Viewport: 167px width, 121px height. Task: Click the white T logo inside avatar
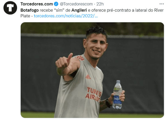[x=10, y=8]
